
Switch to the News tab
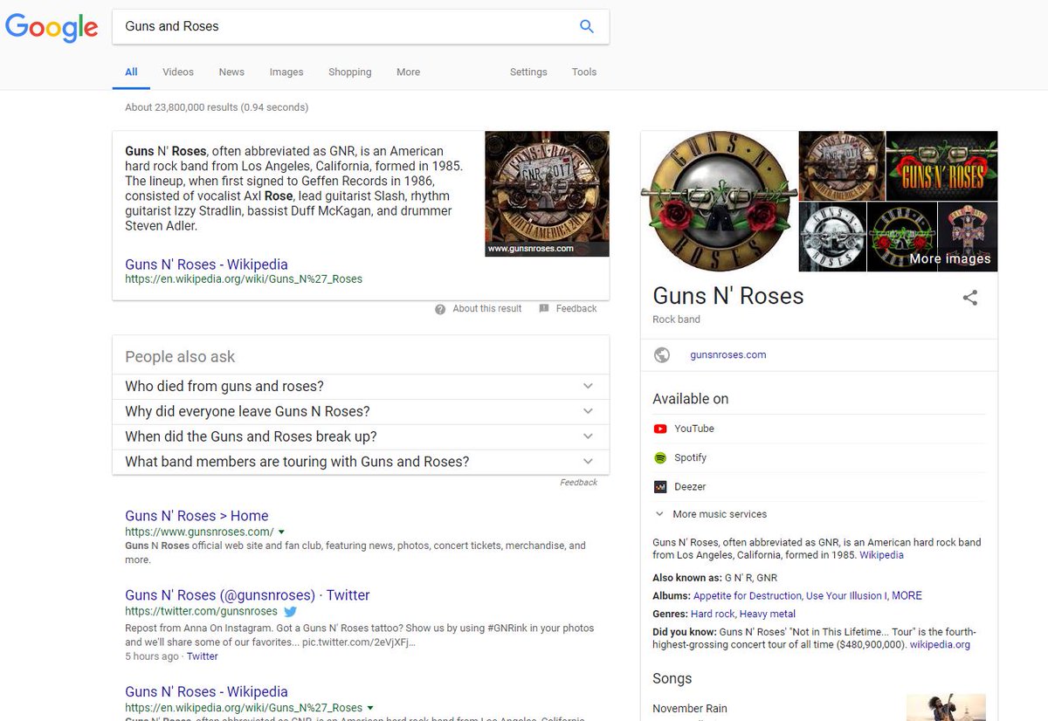(231, 72)
